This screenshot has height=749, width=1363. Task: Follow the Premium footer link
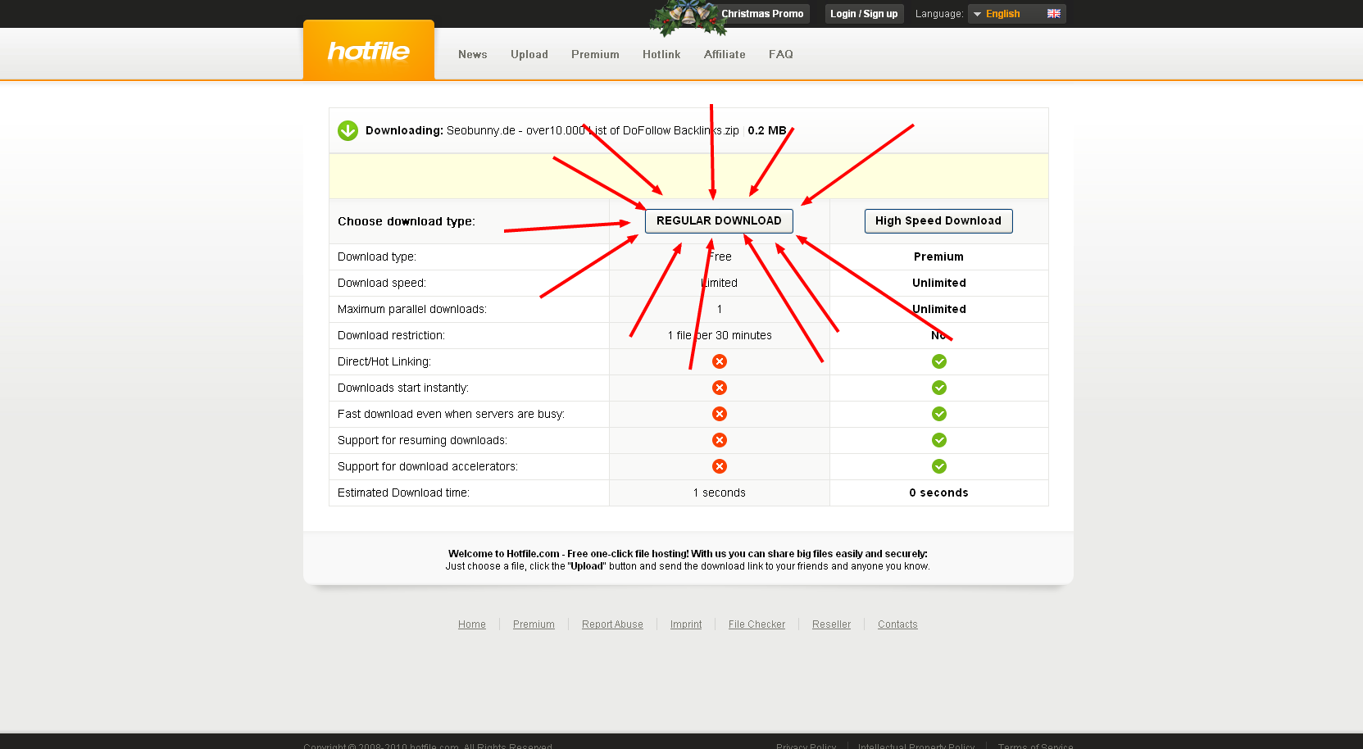pyautogui.click(x=534, y=624)
